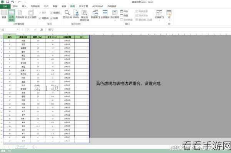The image size is (231, 153).
Task: Click the formula bar cancel X icon
Action: 28,30
